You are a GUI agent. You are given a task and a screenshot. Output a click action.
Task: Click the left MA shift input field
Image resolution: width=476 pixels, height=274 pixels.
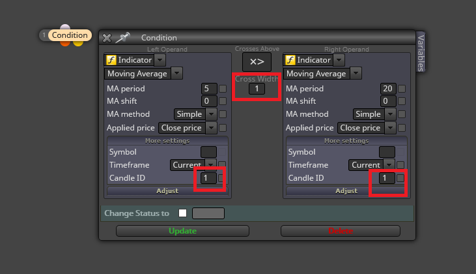(209, 101)
